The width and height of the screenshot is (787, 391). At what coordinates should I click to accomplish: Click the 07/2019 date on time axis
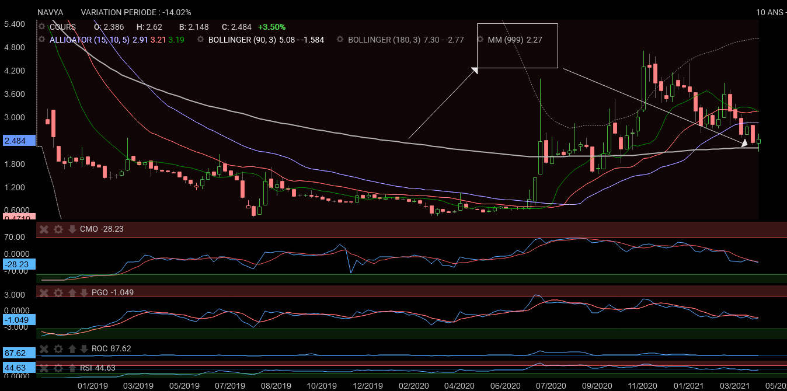tap(230, 386)
